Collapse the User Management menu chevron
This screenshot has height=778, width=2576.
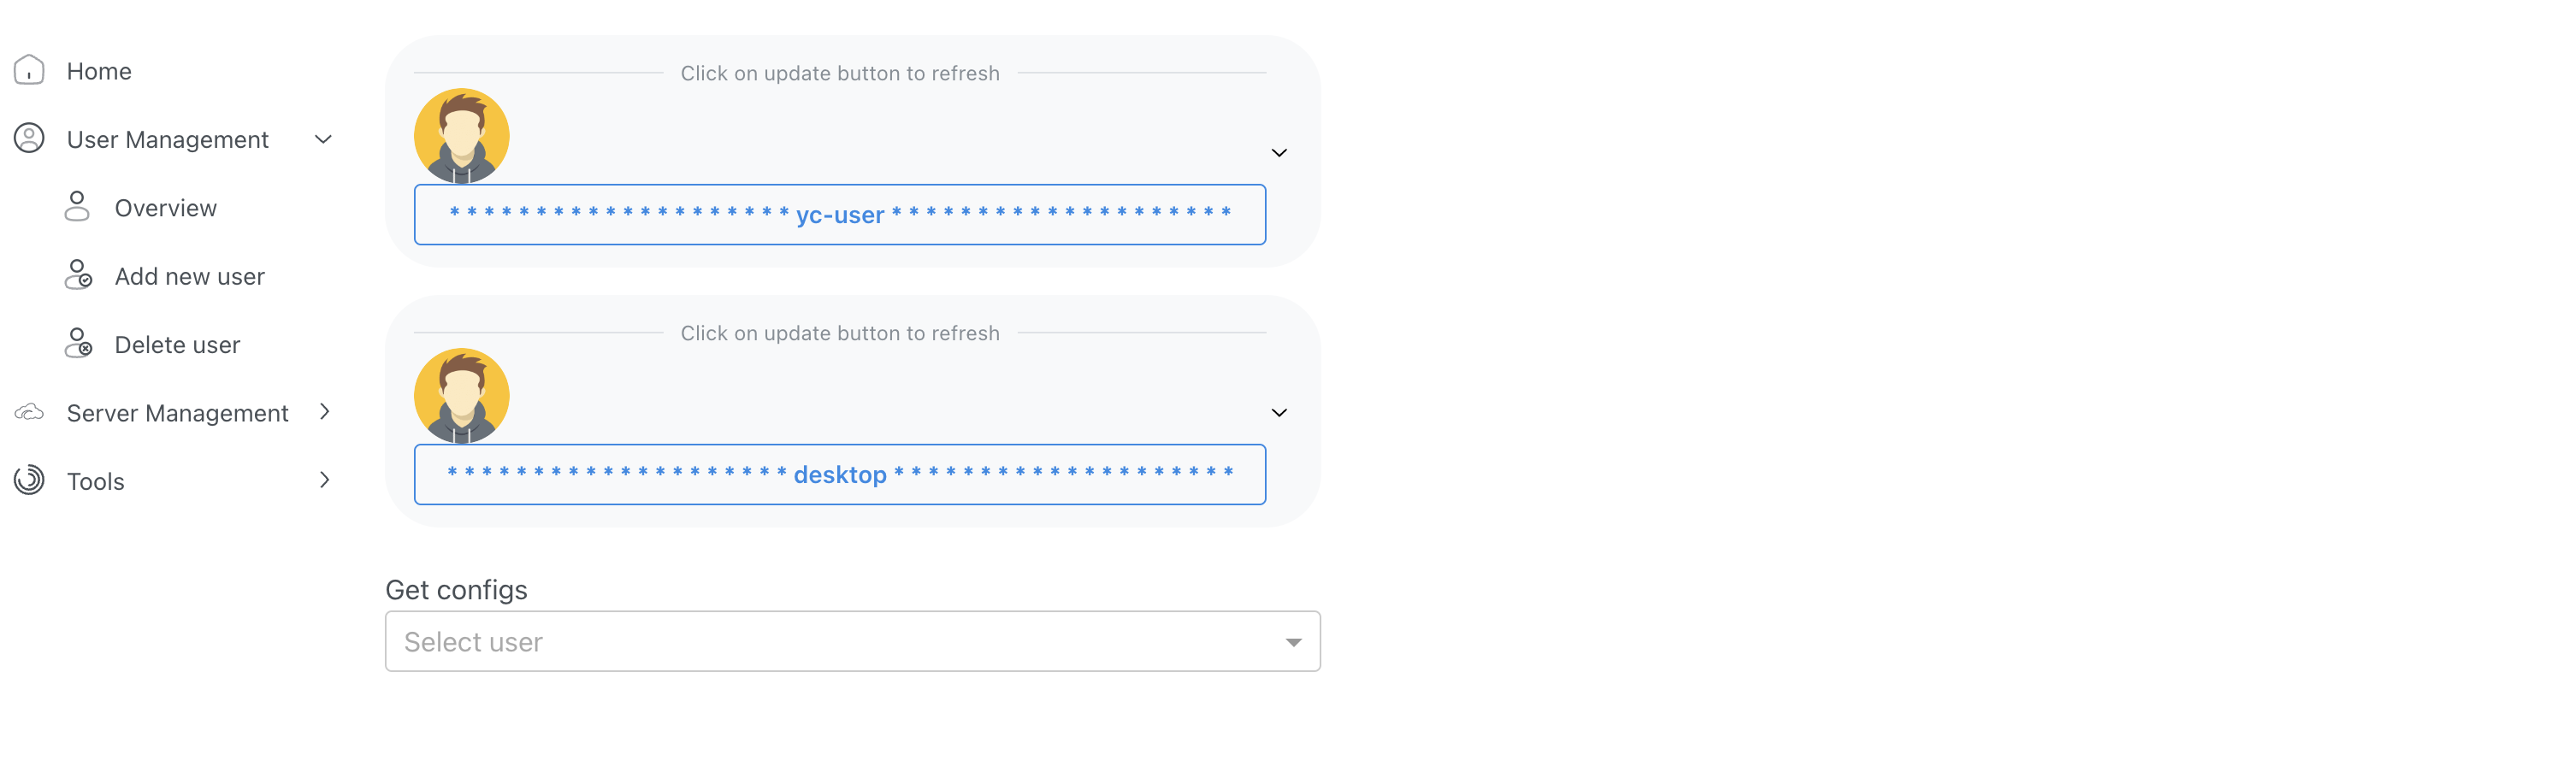(x=323, y=139)
